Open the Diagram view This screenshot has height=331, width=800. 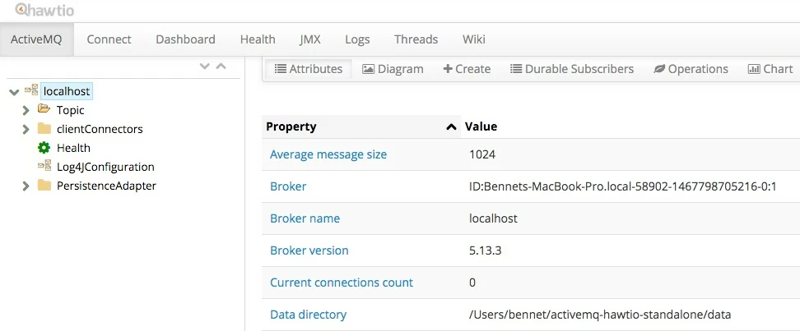[393, 69]
